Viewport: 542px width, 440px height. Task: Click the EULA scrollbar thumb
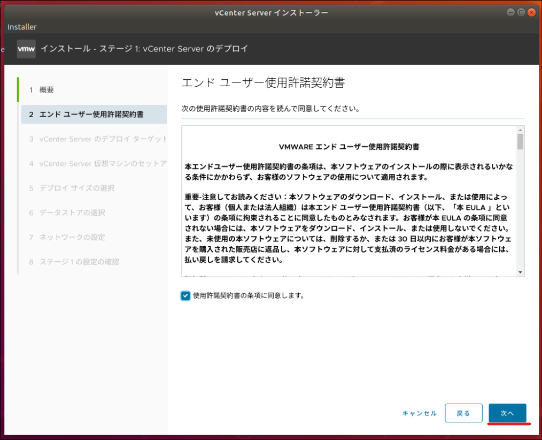pyautogui.click(x=520, y=142)
